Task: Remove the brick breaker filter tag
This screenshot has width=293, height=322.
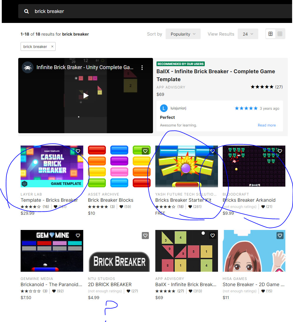Action: tap(52, 47)
